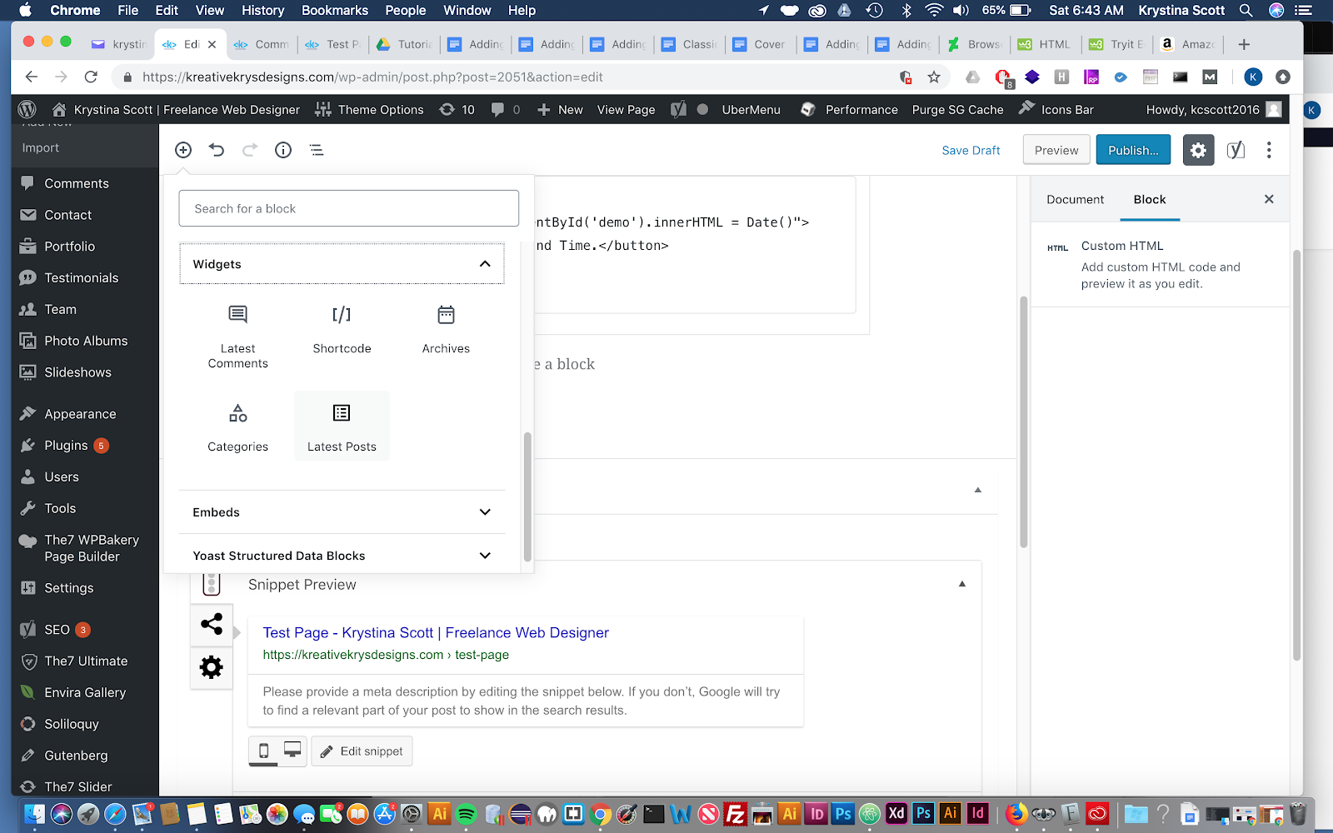Click the Preview button
Viewport: 1333px width, 833px height.
(1056, 150)
